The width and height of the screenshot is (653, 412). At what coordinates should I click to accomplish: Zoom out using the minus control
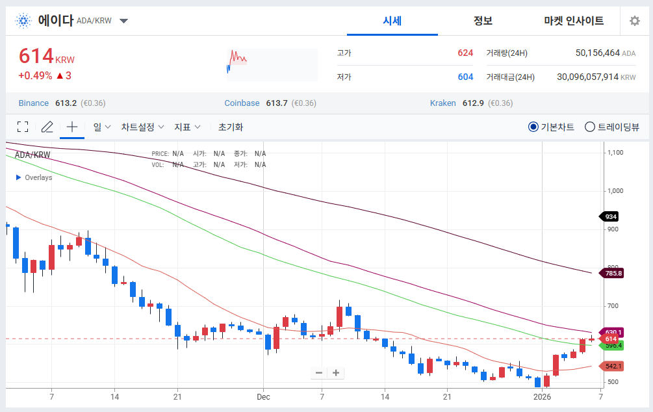318,372
